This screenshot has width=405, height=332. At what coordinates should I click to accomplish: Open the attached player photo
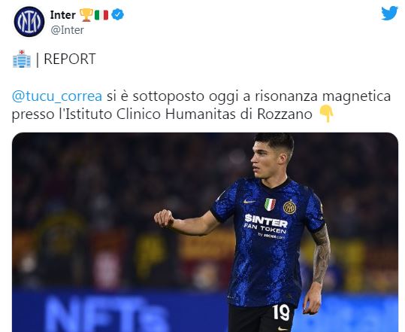pyautogui.click(x=205, y=232)
